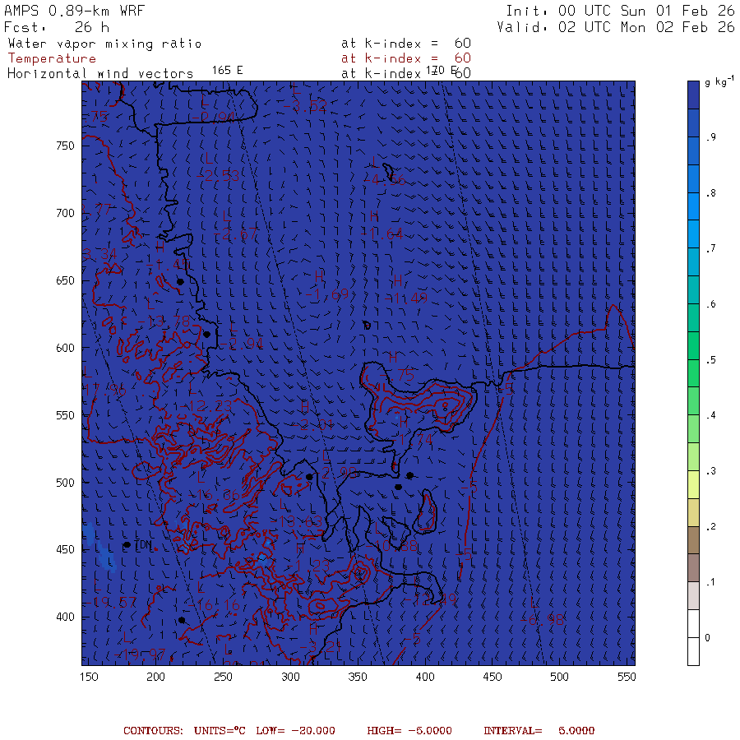
Task: Click the "250" x-axis label
Action: pyautogui.click(x=223, y=678)
